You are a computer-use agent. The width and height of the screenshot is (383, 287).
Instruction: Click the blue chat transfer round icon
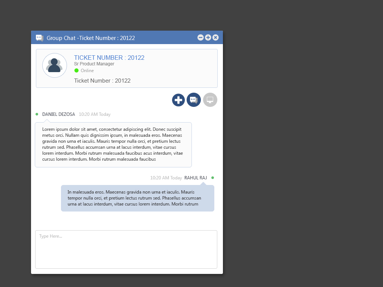[194, 100]
